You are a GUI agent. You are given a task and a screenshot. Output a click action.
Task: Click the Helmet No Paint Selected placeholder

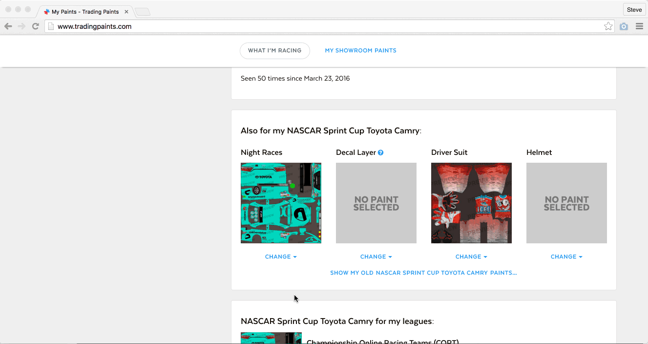[x=566, y=203]
